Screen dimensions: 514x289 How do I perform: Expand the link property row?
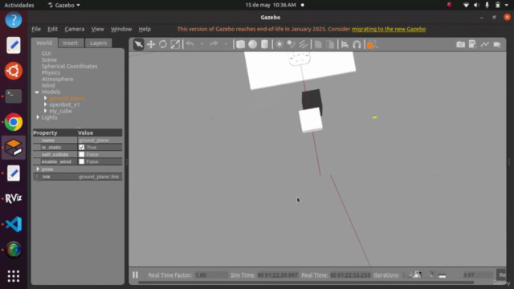point(38,177)
